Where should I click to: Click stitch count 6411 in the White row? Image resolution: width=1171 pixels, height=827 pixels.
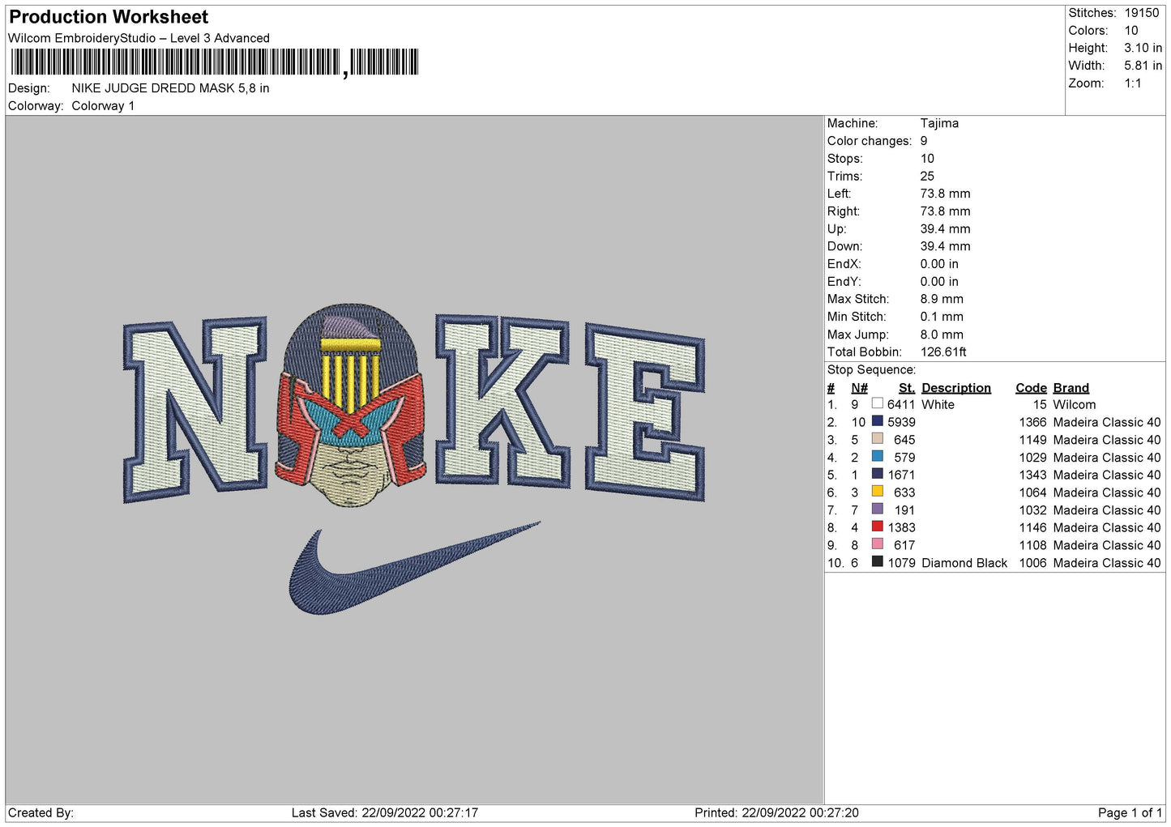pyautogui.click(x=901, y=404)
